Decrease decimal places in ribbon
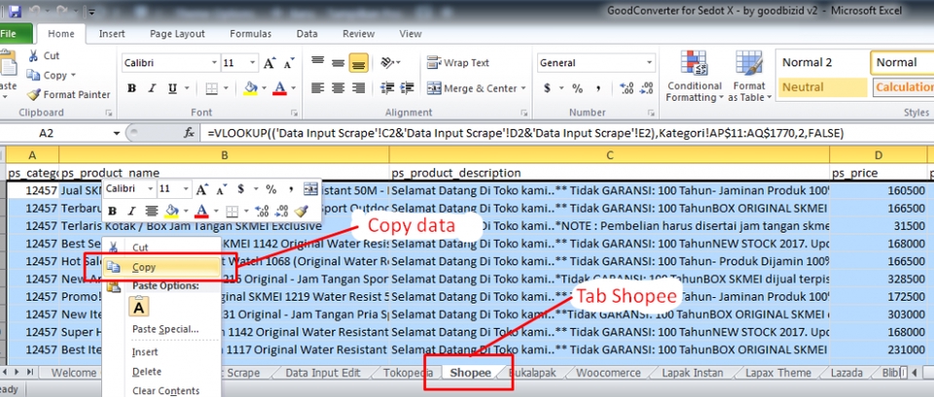Image resolution: width=934 pixels, height=397 pixels. pos(646,88)
